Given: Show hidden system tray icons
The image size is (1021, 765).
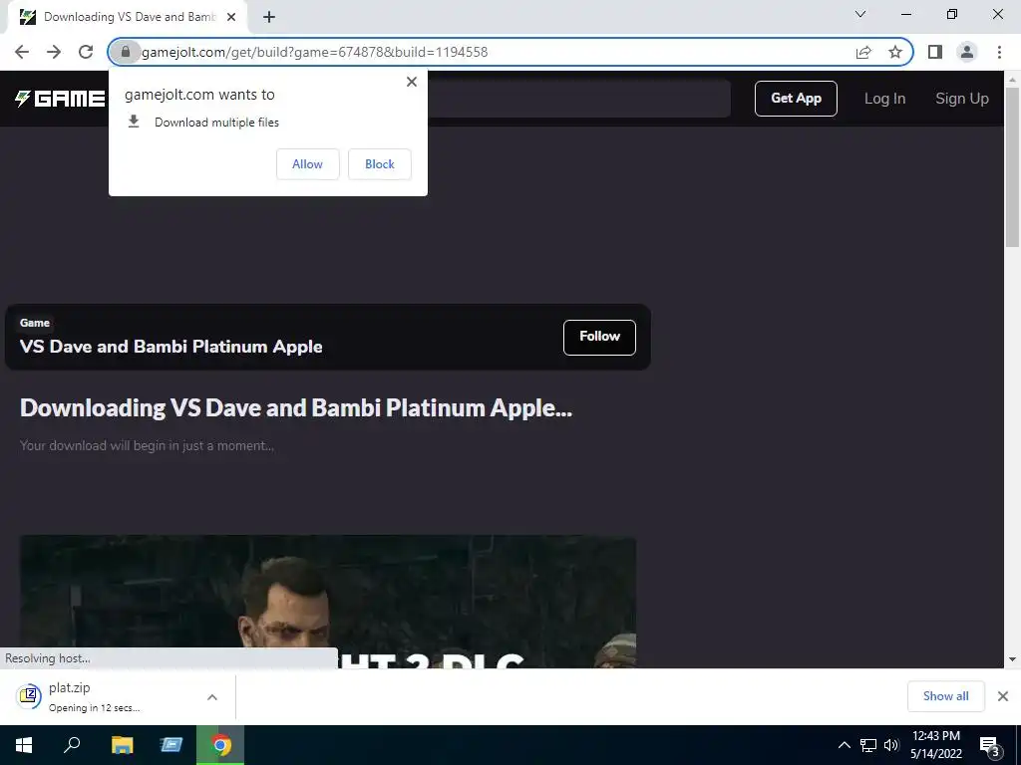Looking at the screenshot, I should (x=844, y=745).
